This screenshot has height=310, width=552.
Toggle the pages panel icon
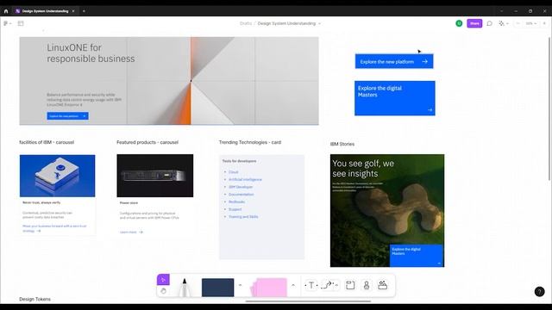point(21,23)
